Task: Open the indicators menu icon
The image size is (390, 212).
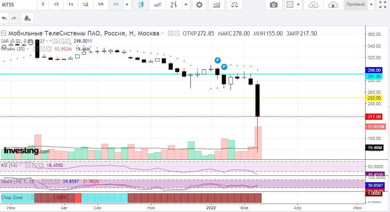Action: (217, 5)
